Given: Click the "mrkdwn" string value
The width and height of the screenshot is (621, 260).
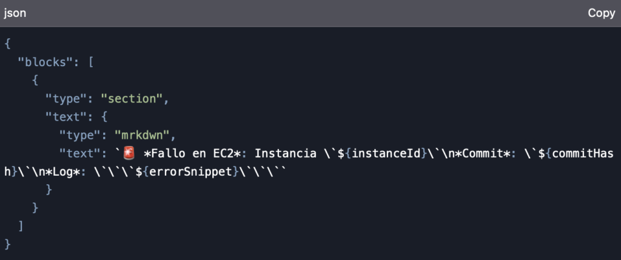Looking at the screenshot, I should tap(142, 135).
